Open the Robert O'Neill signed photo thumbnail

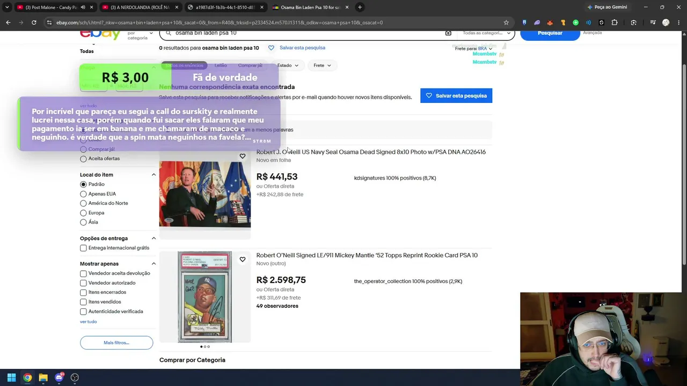(x=205, y=194)
